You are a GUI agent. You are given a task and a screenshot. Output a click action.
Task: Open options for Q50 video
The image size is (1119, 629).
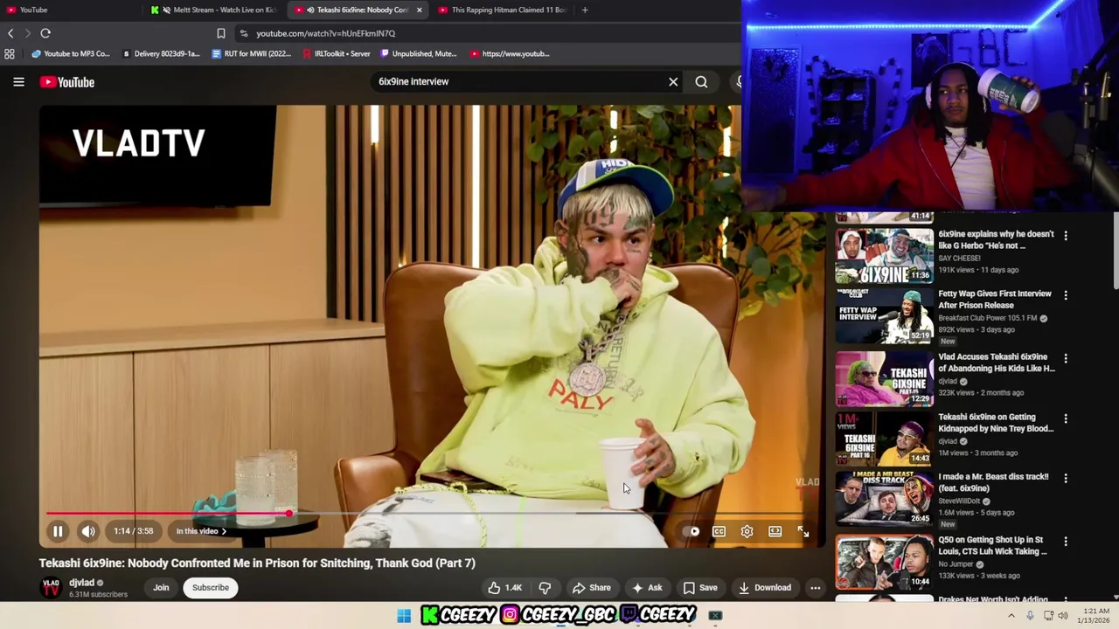tap(1065, 541)
